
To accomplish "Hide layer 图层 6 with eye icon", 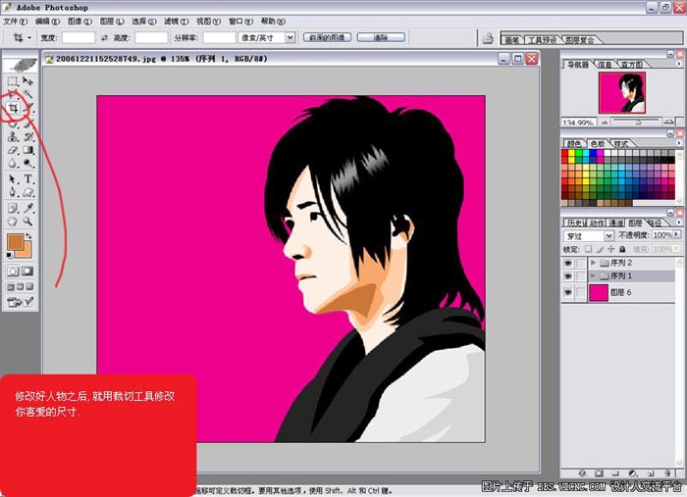I will [x=568, y=292].
